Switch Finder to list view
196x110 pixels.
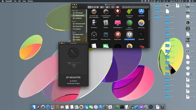click(92, 7)
